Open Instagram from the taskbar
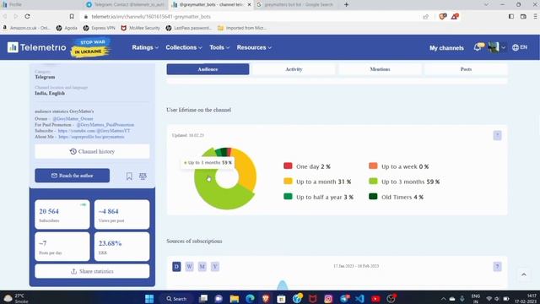 click(328, 298)
